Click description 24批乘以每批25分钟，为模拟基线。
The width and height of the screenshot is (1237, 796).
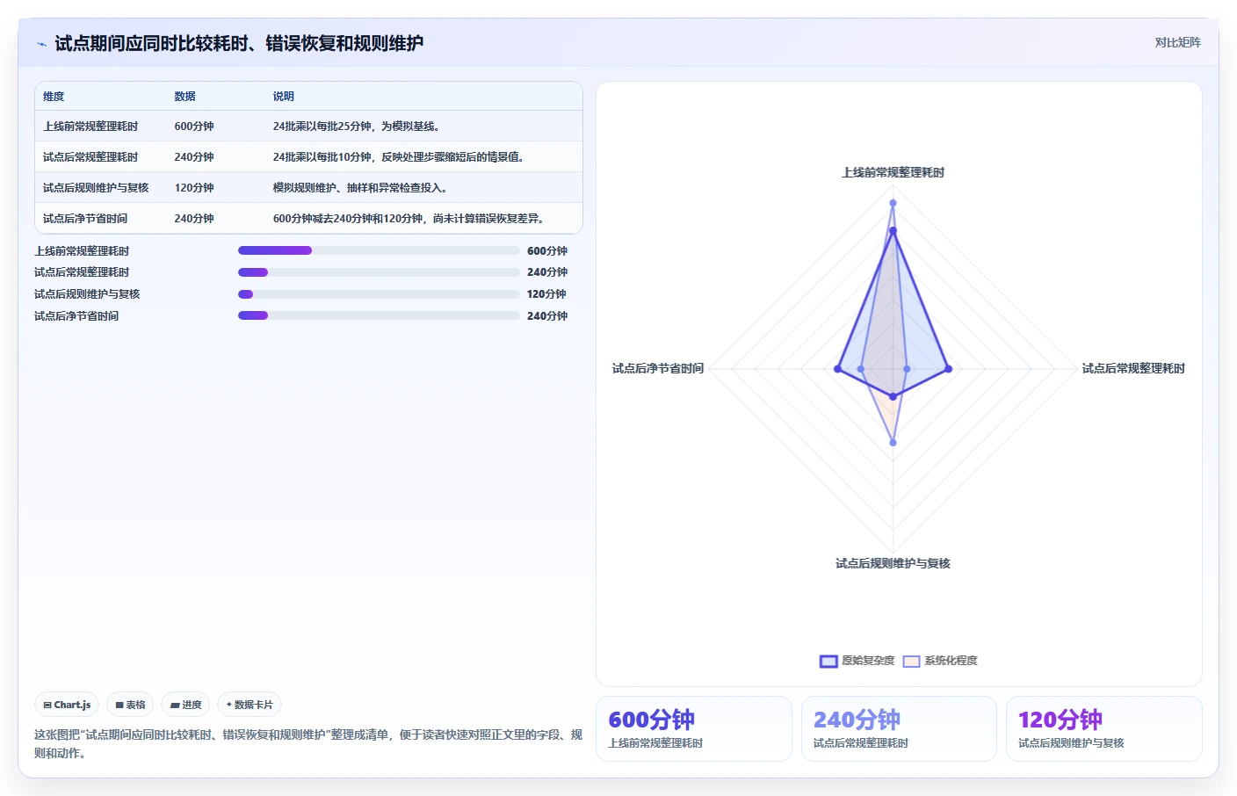click(x=358, y=127)
